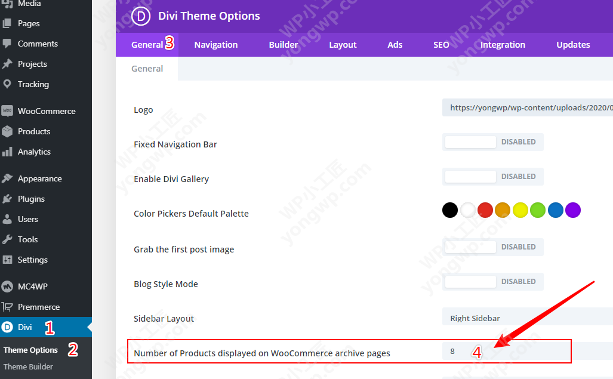Click the MC4WP sidebar icon
613x379 pixels.
(x=7, y=286)
